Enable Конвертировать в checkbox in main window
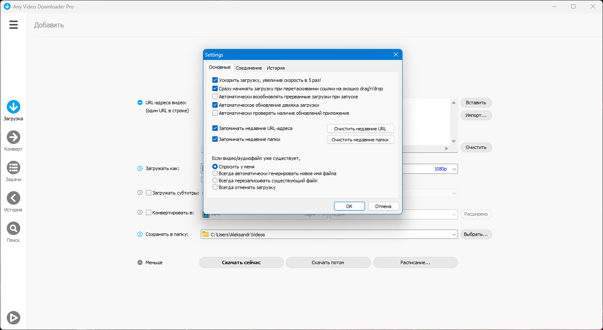The height and width of the screenshot is (330, 603). pos(148,213)
